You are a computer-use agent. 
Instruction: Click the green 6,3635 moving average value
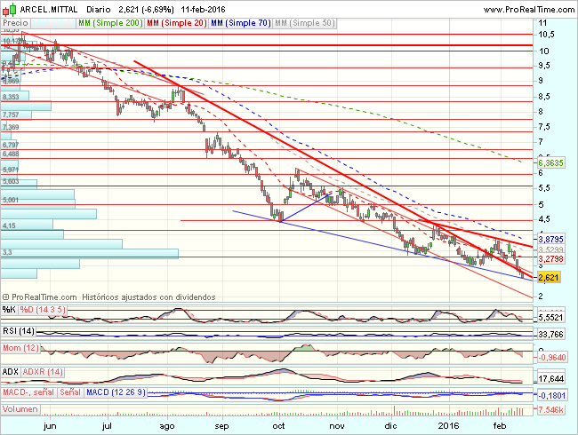click(x=550, y=162)
